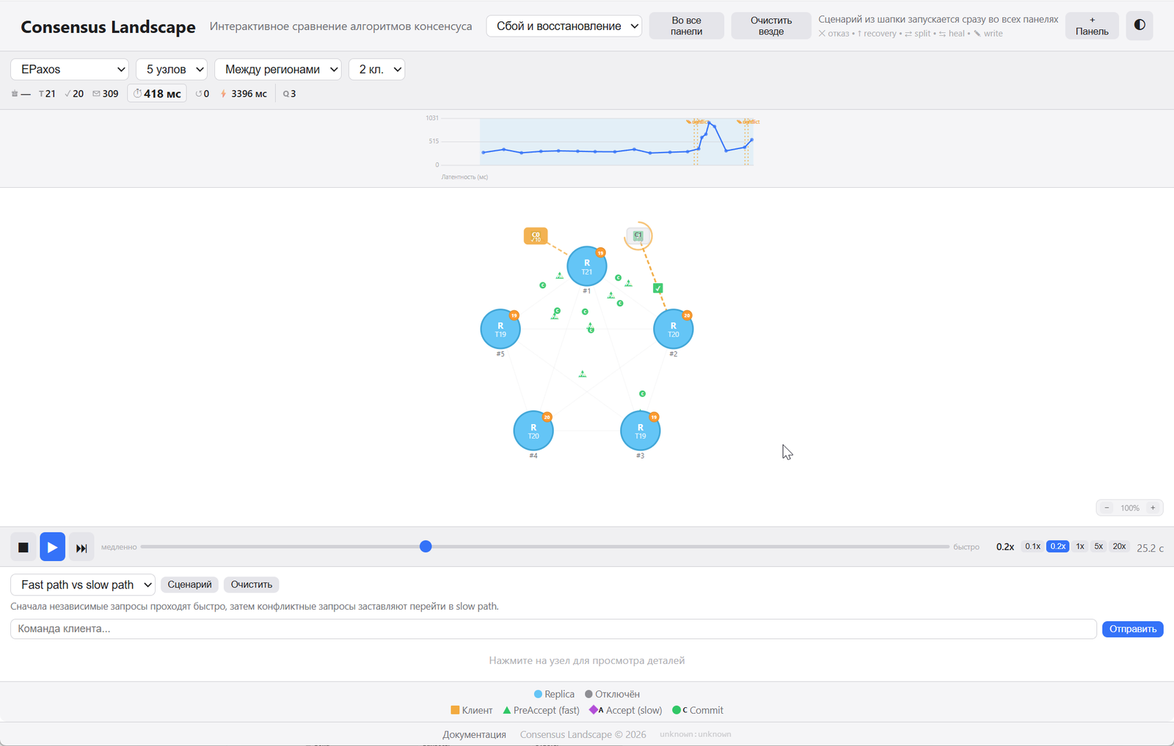Zoom out with the minus button
Image resolution: width=1174 pixels, height=746 pixels.
click(x=1107, y=508)
